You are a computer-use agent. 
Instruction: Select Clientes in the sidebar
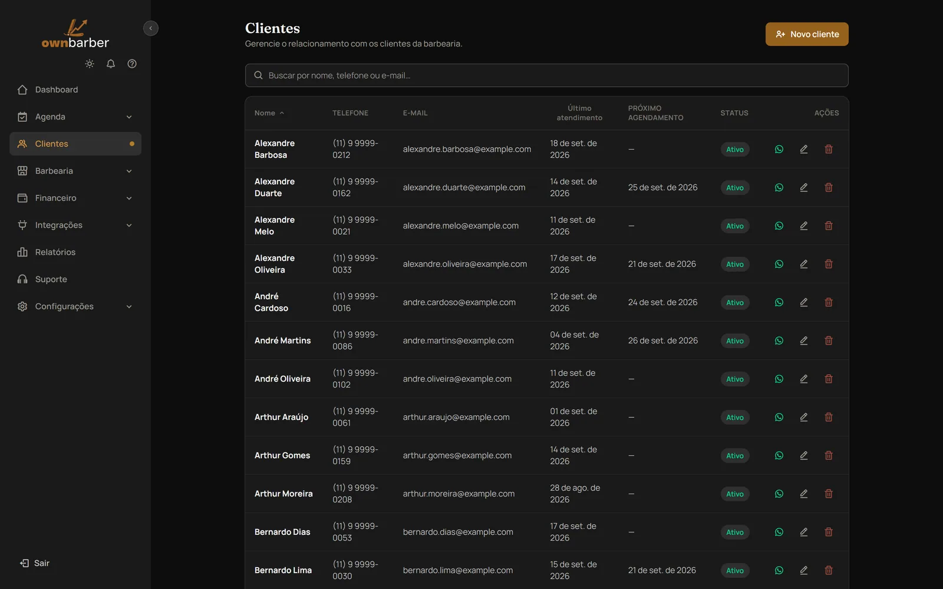click(75, 144)
